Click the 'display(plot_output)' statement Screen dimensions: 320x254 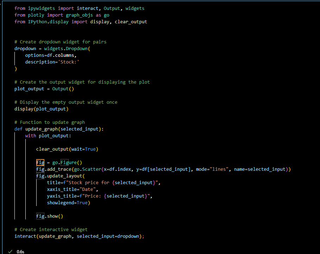coord(42,109)
